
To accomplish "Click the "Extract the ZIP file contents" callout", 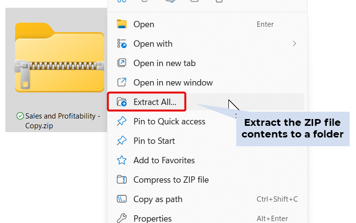I will coord(292,128).
